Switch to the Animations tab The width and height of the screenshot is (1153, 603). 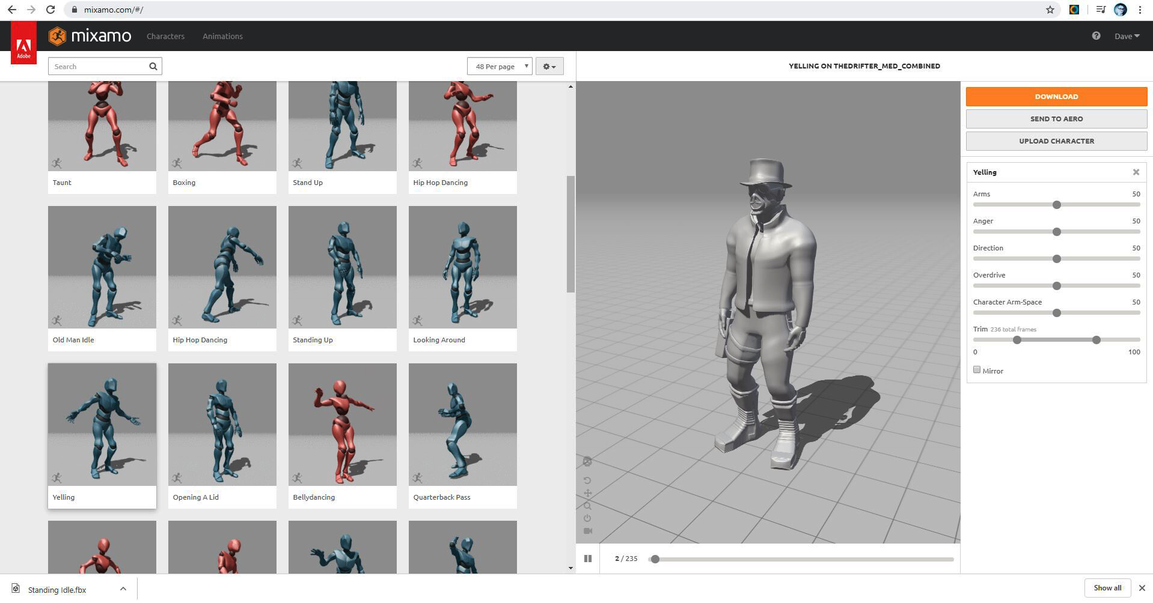point(222,36)
